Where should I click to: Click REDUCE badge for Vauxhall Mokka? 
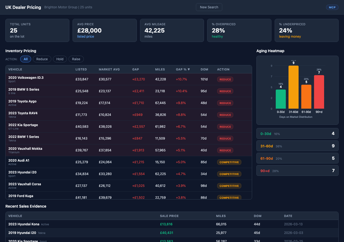pyautogui.click(x=225, y=150)
